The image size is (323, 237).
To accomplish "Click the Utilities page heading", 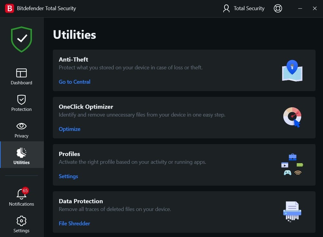I will point(74,35).
